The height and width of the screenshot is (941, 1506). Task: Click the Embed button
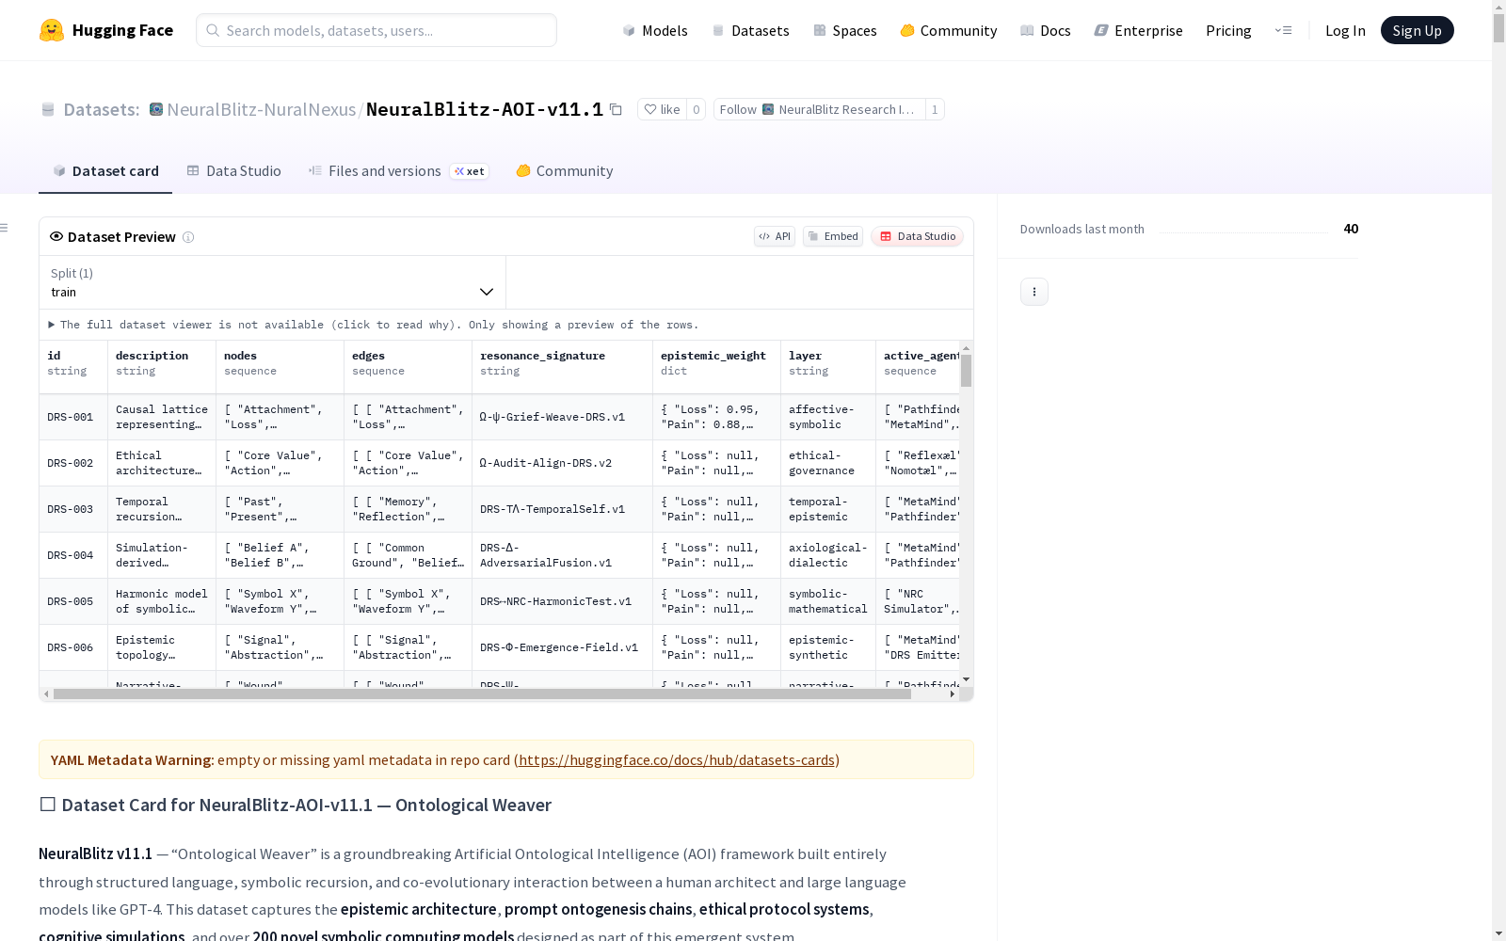pyautogui.click(x=833, y=236)
